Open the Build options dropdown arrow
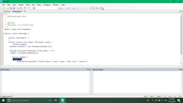Screen dimensions: 183x103 coord(66,8)
